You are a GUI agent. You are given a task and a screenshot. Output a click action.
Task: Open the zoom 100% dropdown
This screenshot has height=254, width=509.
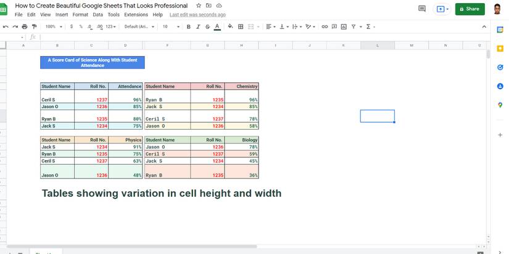(x=54, y=26)
